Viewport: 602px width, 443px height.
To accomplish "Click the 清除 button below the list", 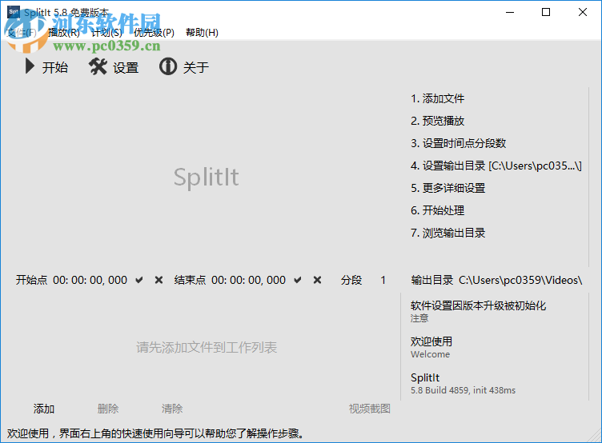I will pyautogui.click(x=171, y=409).
